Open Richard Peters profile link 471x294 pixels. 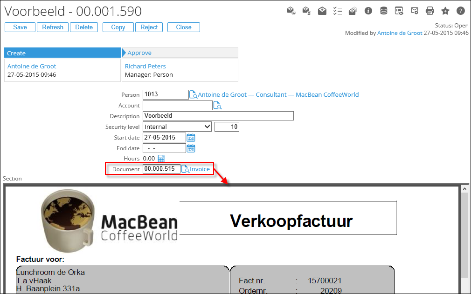pyautogui.click(x=145, y=67)
